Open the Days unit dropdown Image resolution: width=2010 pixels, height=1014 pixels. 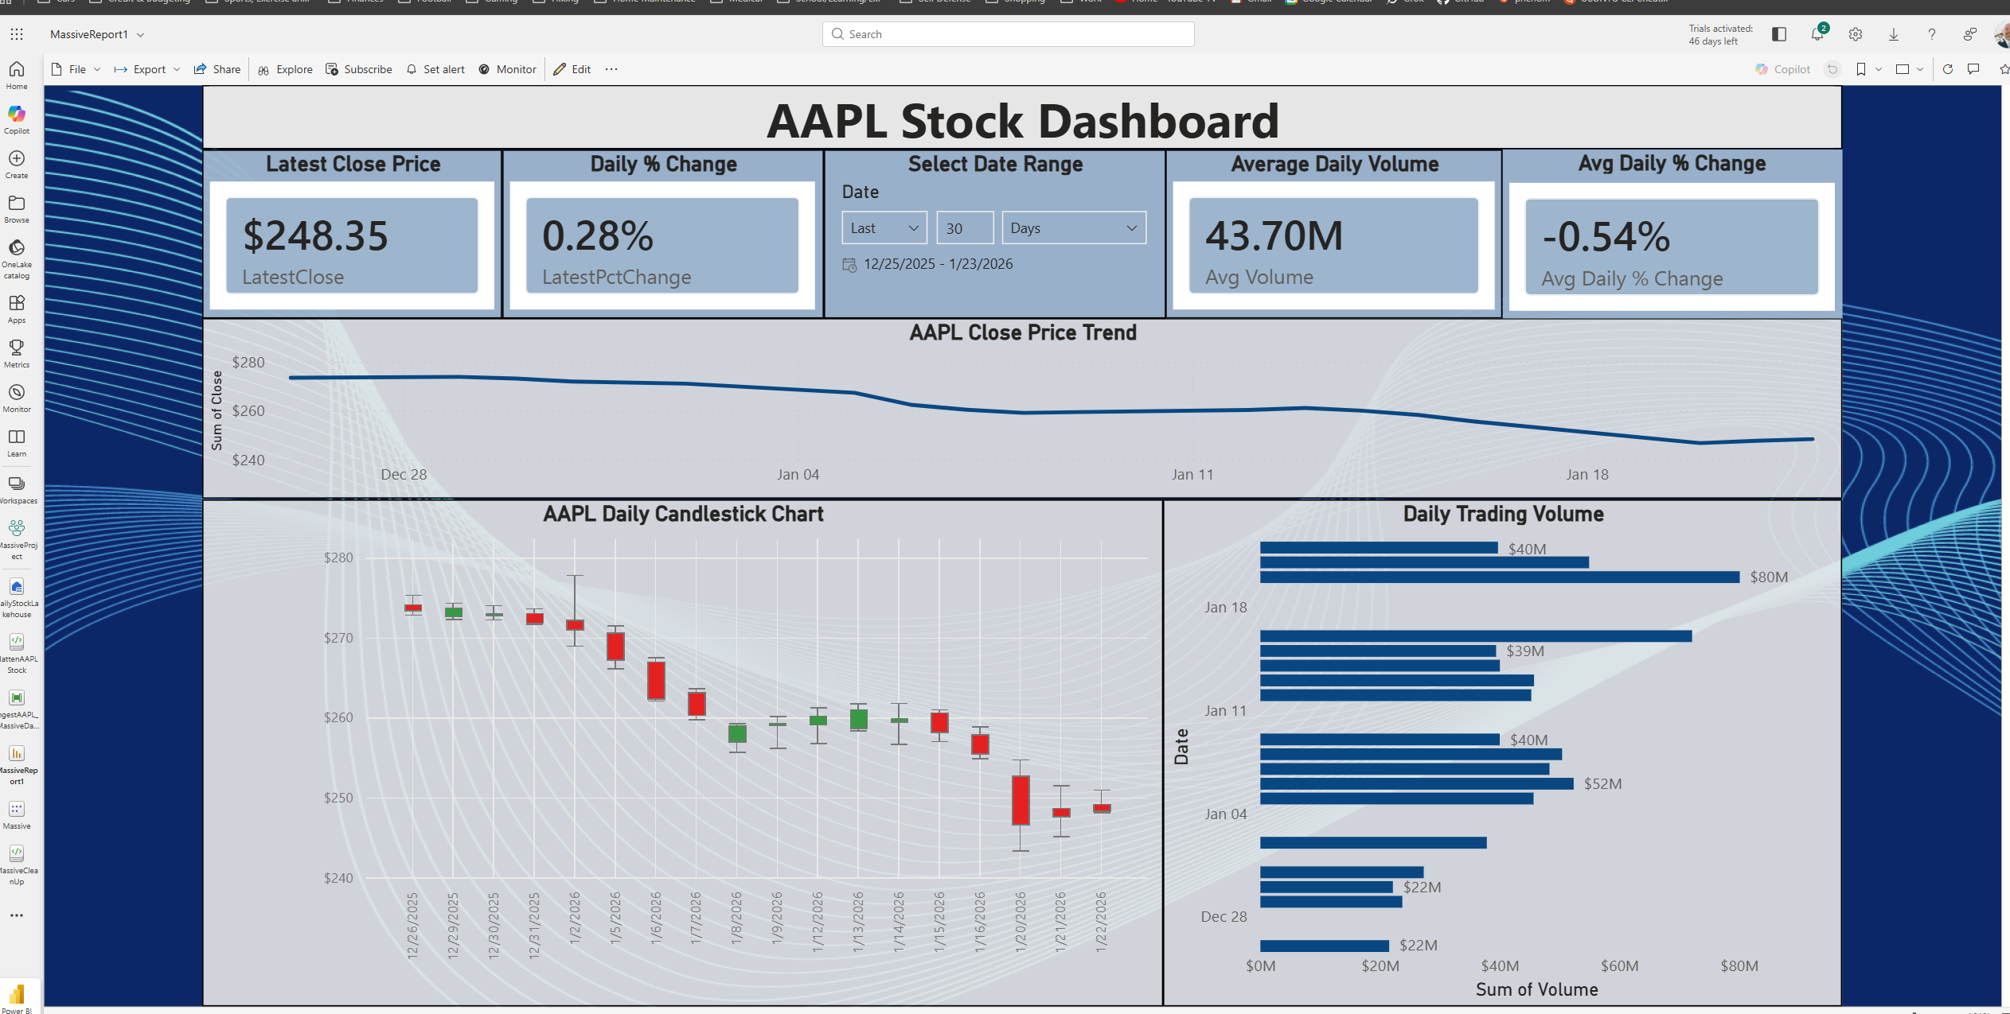click(1073, 227)
